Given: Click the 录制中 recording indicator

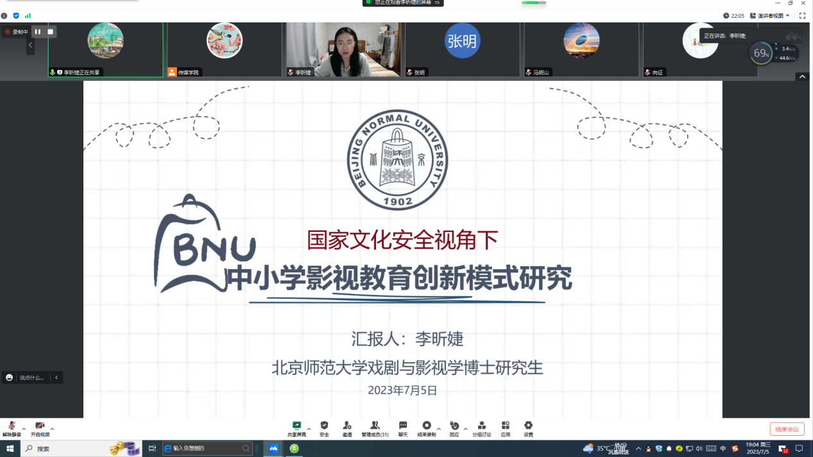Looking at the screenshot, I should tap(17, 31).
